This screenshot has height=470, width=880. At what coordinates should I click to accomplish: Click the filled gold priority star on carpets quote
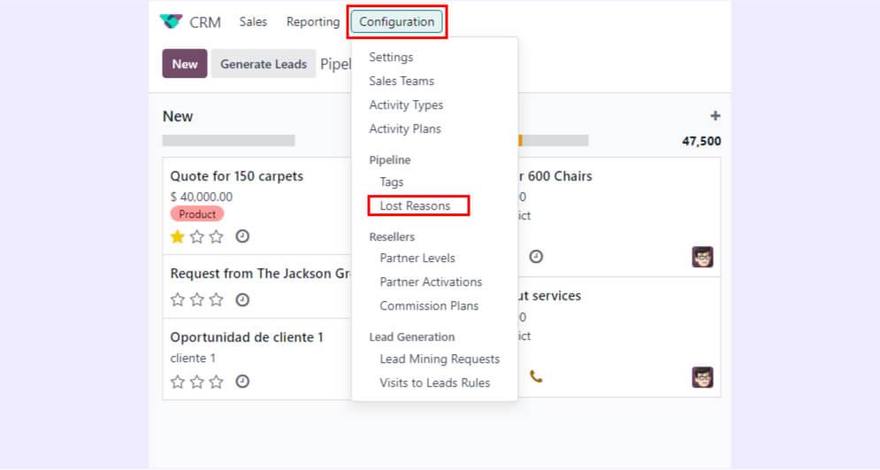177,236
